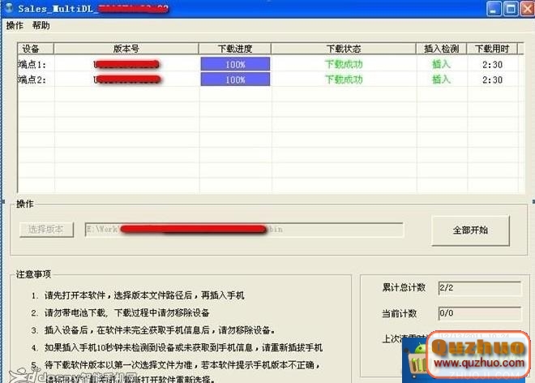Click 下载成功 status in 端点2 row
Image resolution: width=535 pixels, height=383 pixels.
tap(344, 80)
